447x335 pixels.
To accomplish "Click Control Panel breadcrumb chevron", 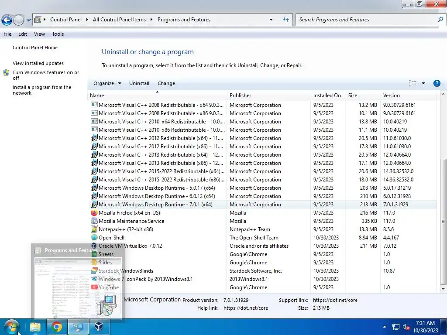I will point(87,20).
